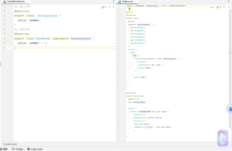Viewport: 232px width, 151px height.
Task: Click the yellow light bulb quick-fix icon
Action: coord(130,9)
